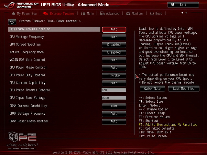Open CPU Current Capability Auto dropdown

pos(114,83)
